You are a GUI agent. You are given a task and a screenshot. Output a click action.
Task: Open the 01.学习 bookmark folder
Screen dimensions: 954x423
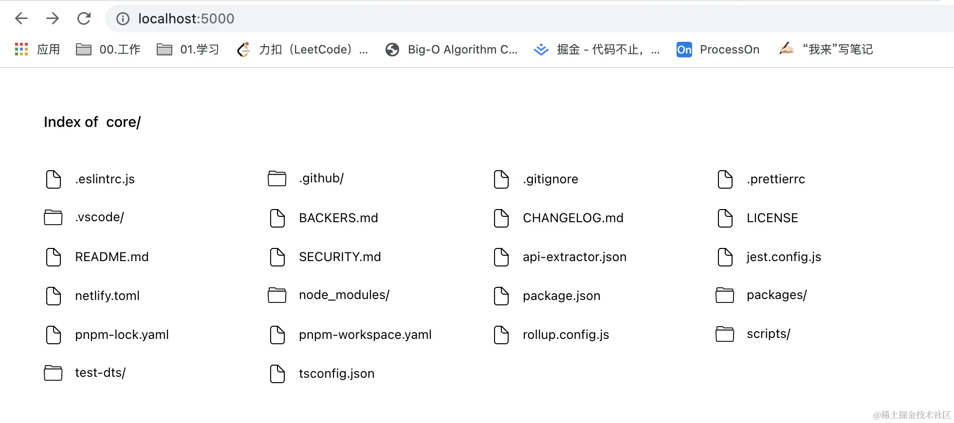[188, 49]
